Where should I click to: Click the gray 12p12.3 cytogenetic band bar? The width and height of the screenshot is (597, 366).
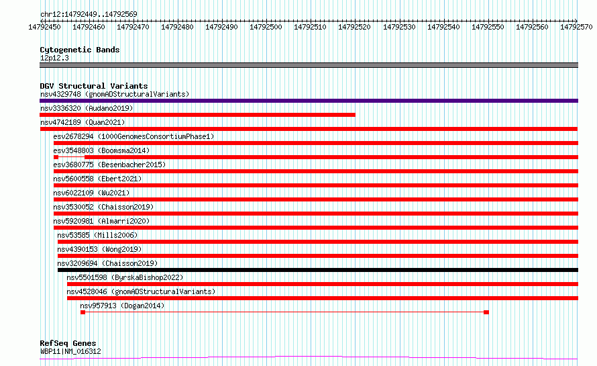point(309,65)
